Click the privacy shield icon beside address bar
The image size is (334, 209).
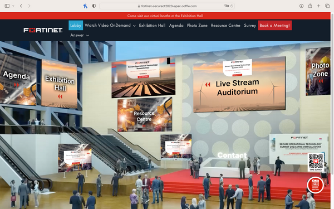[94, 6]
